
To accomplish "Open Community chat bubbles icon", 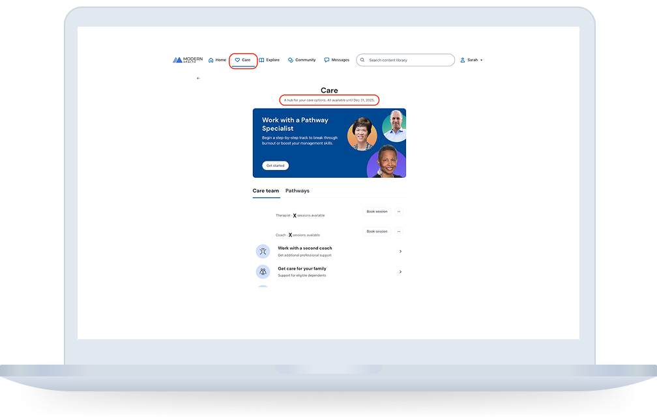I will pyautogui.click(x=291, y=60).
